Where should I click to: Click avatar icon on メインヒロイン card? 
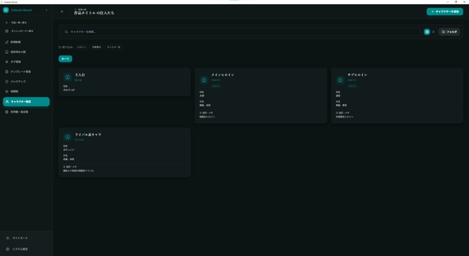click(204, 80)
